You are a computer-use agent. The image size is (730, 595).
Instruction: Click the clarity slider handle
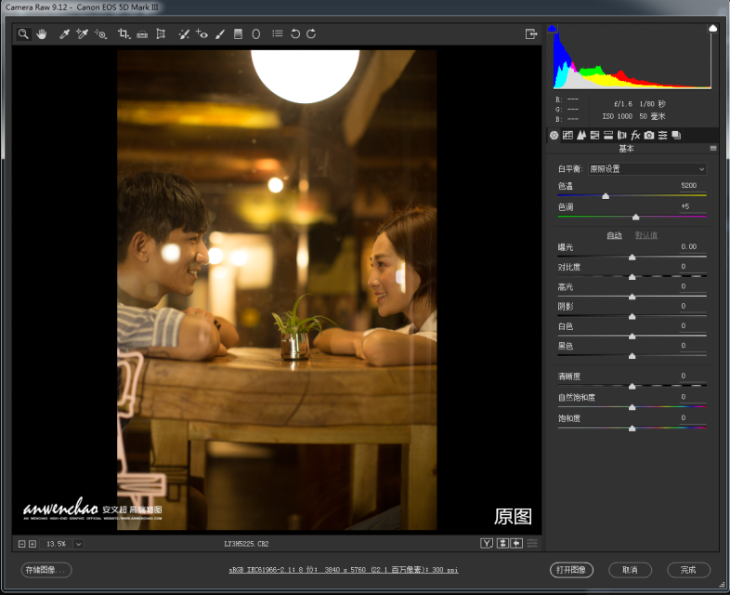click(x=632, y=386)
